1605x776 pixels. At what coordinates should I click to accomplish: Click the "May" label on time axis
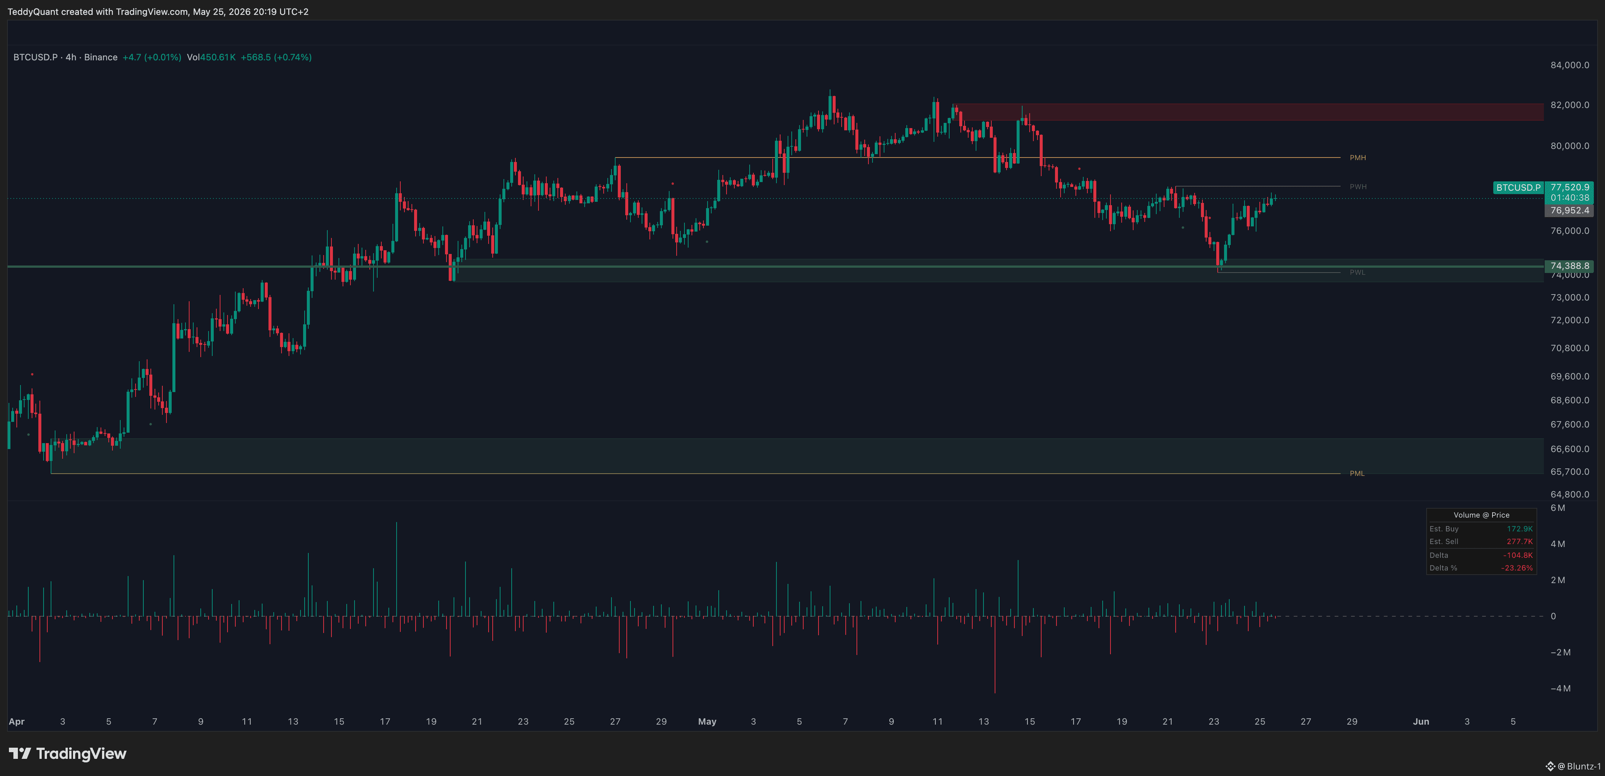tap(707, 722)
